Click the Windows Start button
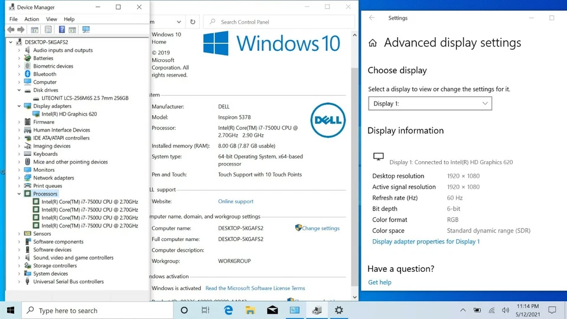This screenshot has height=319, width=567. 11,310
